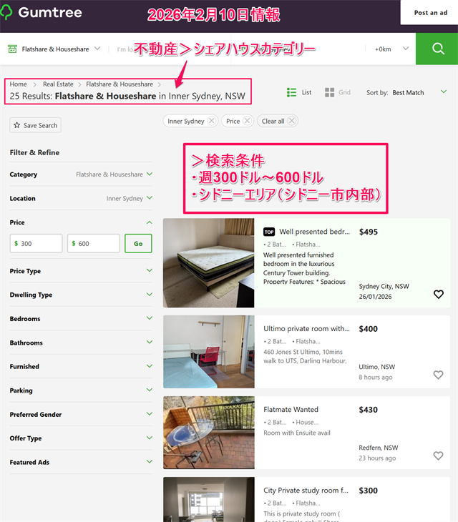Expand the Bedrooms filter
This screenshot has width=458, height=522.
tap(150, 318)
